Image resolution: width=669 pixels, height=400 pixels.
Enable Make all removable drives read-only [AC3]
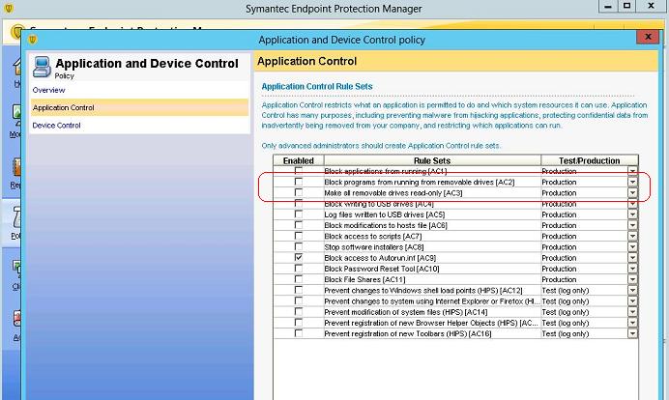pyautogui.click(x=299, y=192)
